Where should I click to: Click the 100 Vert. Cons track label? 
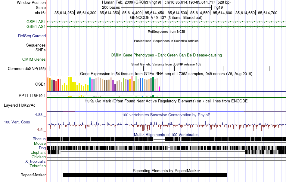click(x=17, y=122)
